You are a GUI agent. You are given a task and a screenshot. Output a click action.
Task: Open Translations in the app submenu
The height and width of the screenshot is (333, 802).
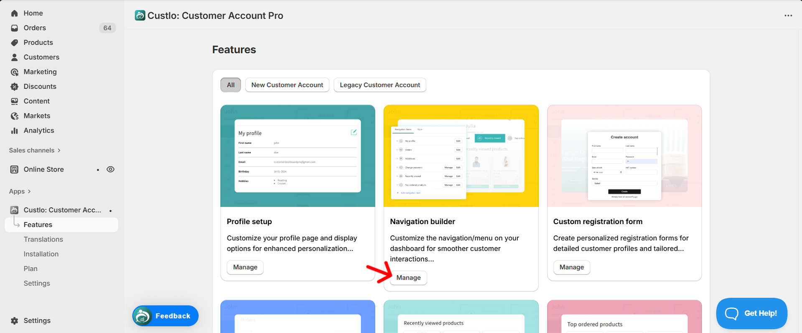(43, 239)
